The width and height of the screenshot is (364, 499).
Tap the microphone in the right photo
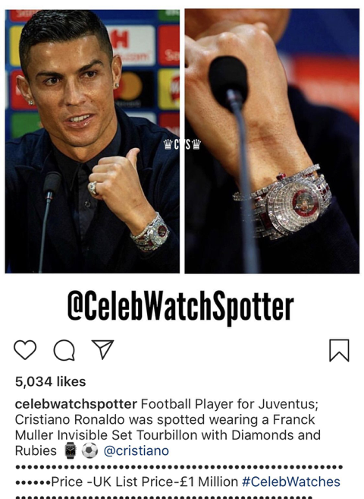point(227,81)
